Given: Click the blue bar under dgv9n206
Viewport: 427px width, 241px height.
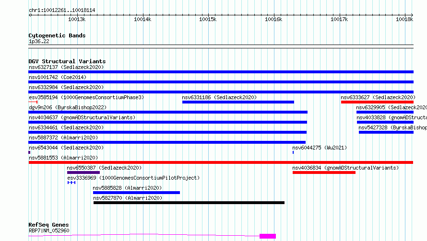Looking at the screenshot, I should pyautogui.click(x=168, y=112).
